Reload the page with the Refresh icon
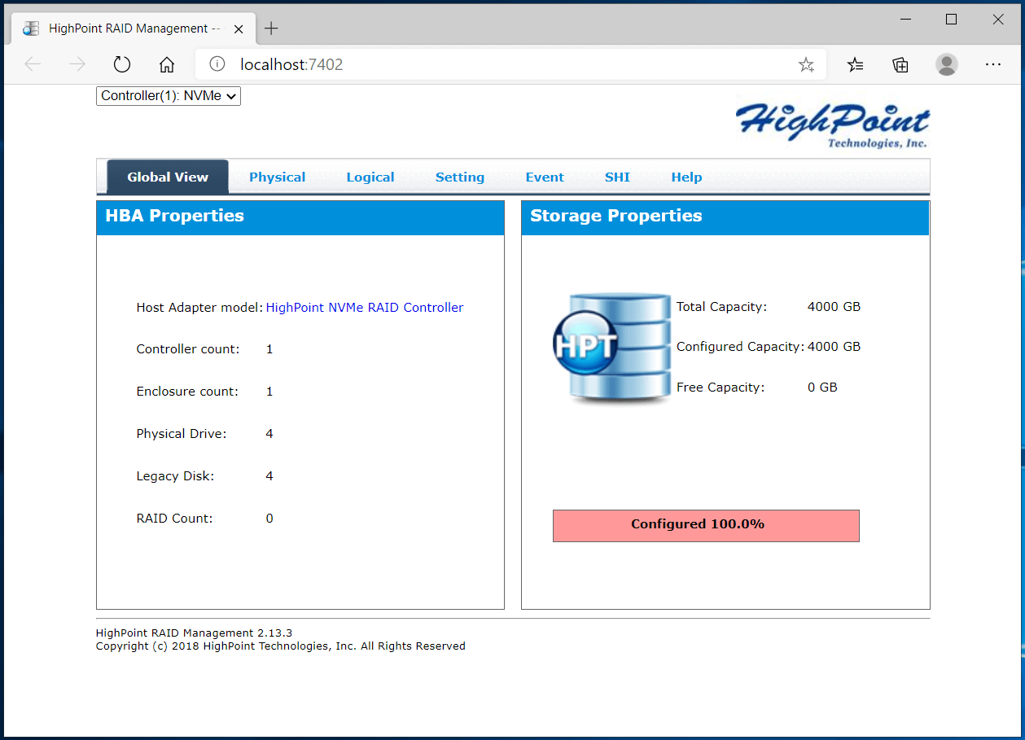Viewport: 1025px width, 740px height. click(122, 64)
